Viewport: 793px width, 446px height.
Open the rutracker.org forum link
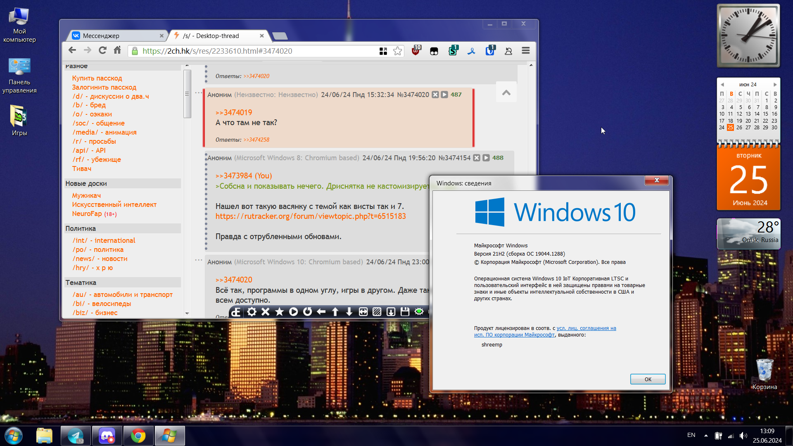click(x=311, y=216)
